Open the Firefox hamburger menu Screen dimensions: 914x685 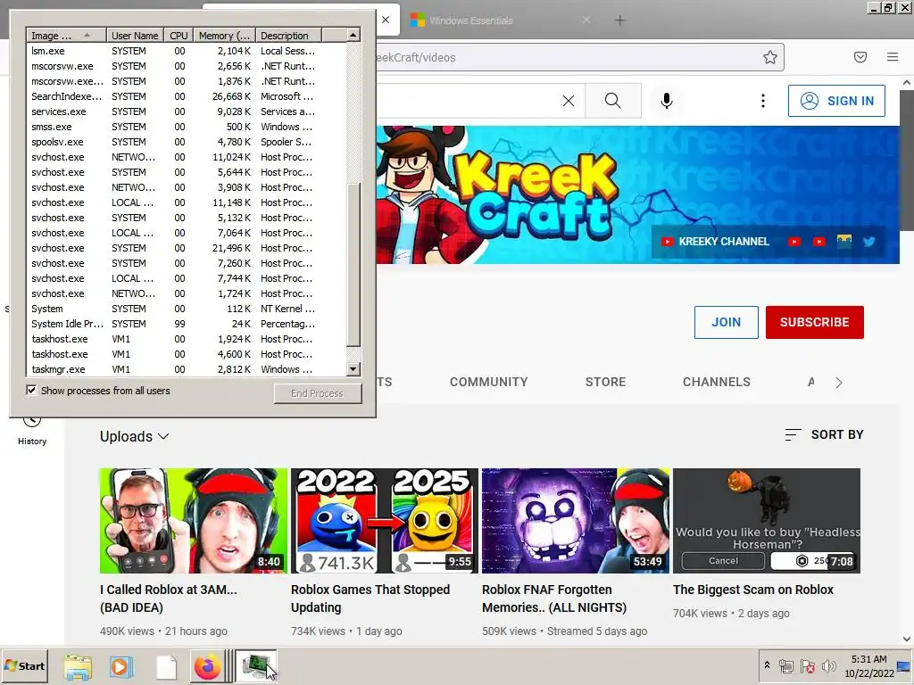pos(893,57)
